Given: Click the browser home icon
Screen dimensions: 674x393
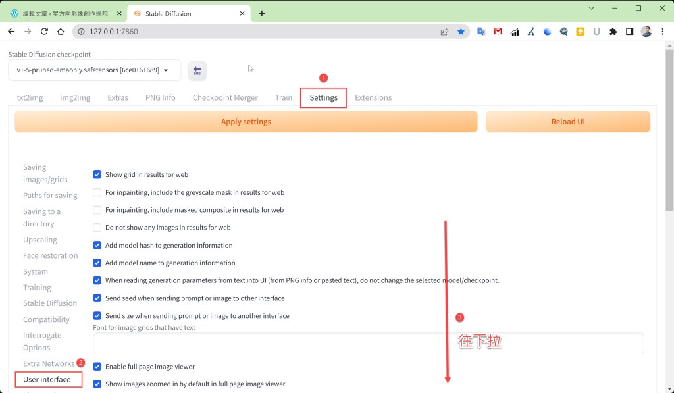Looking at the screenshot, I should coord(61,31).
